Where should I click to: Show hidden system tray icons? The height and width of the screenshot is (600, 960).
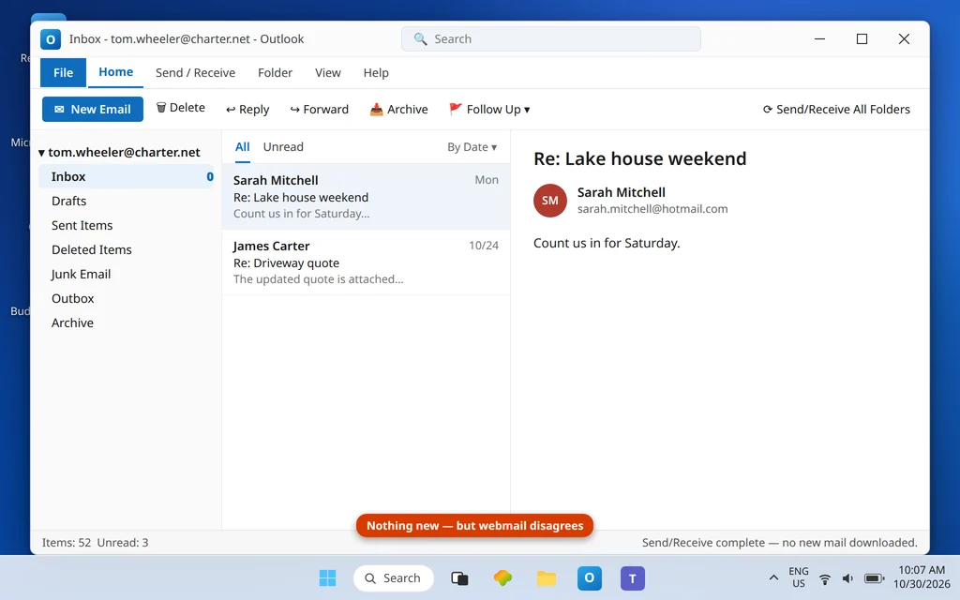pos(773,577)
